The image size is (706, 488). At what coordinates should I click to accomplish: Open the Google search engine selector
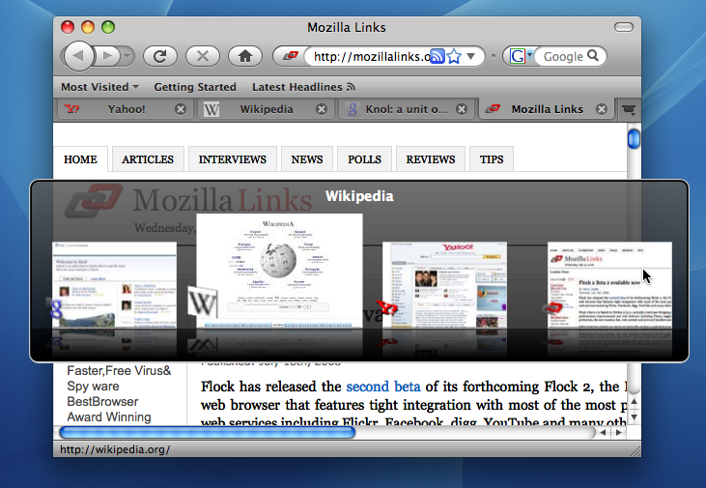coord(520,56)
